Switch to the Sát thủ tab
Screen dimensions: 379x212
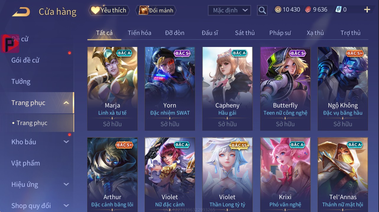(x=245, y=33)
